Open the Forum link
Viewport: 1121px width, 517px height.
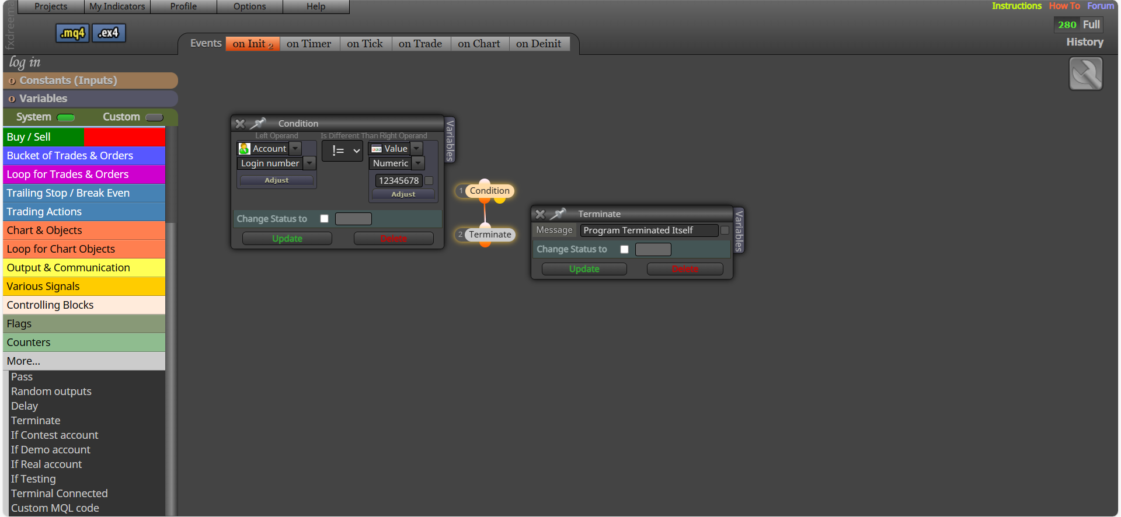pos(1101,6)
